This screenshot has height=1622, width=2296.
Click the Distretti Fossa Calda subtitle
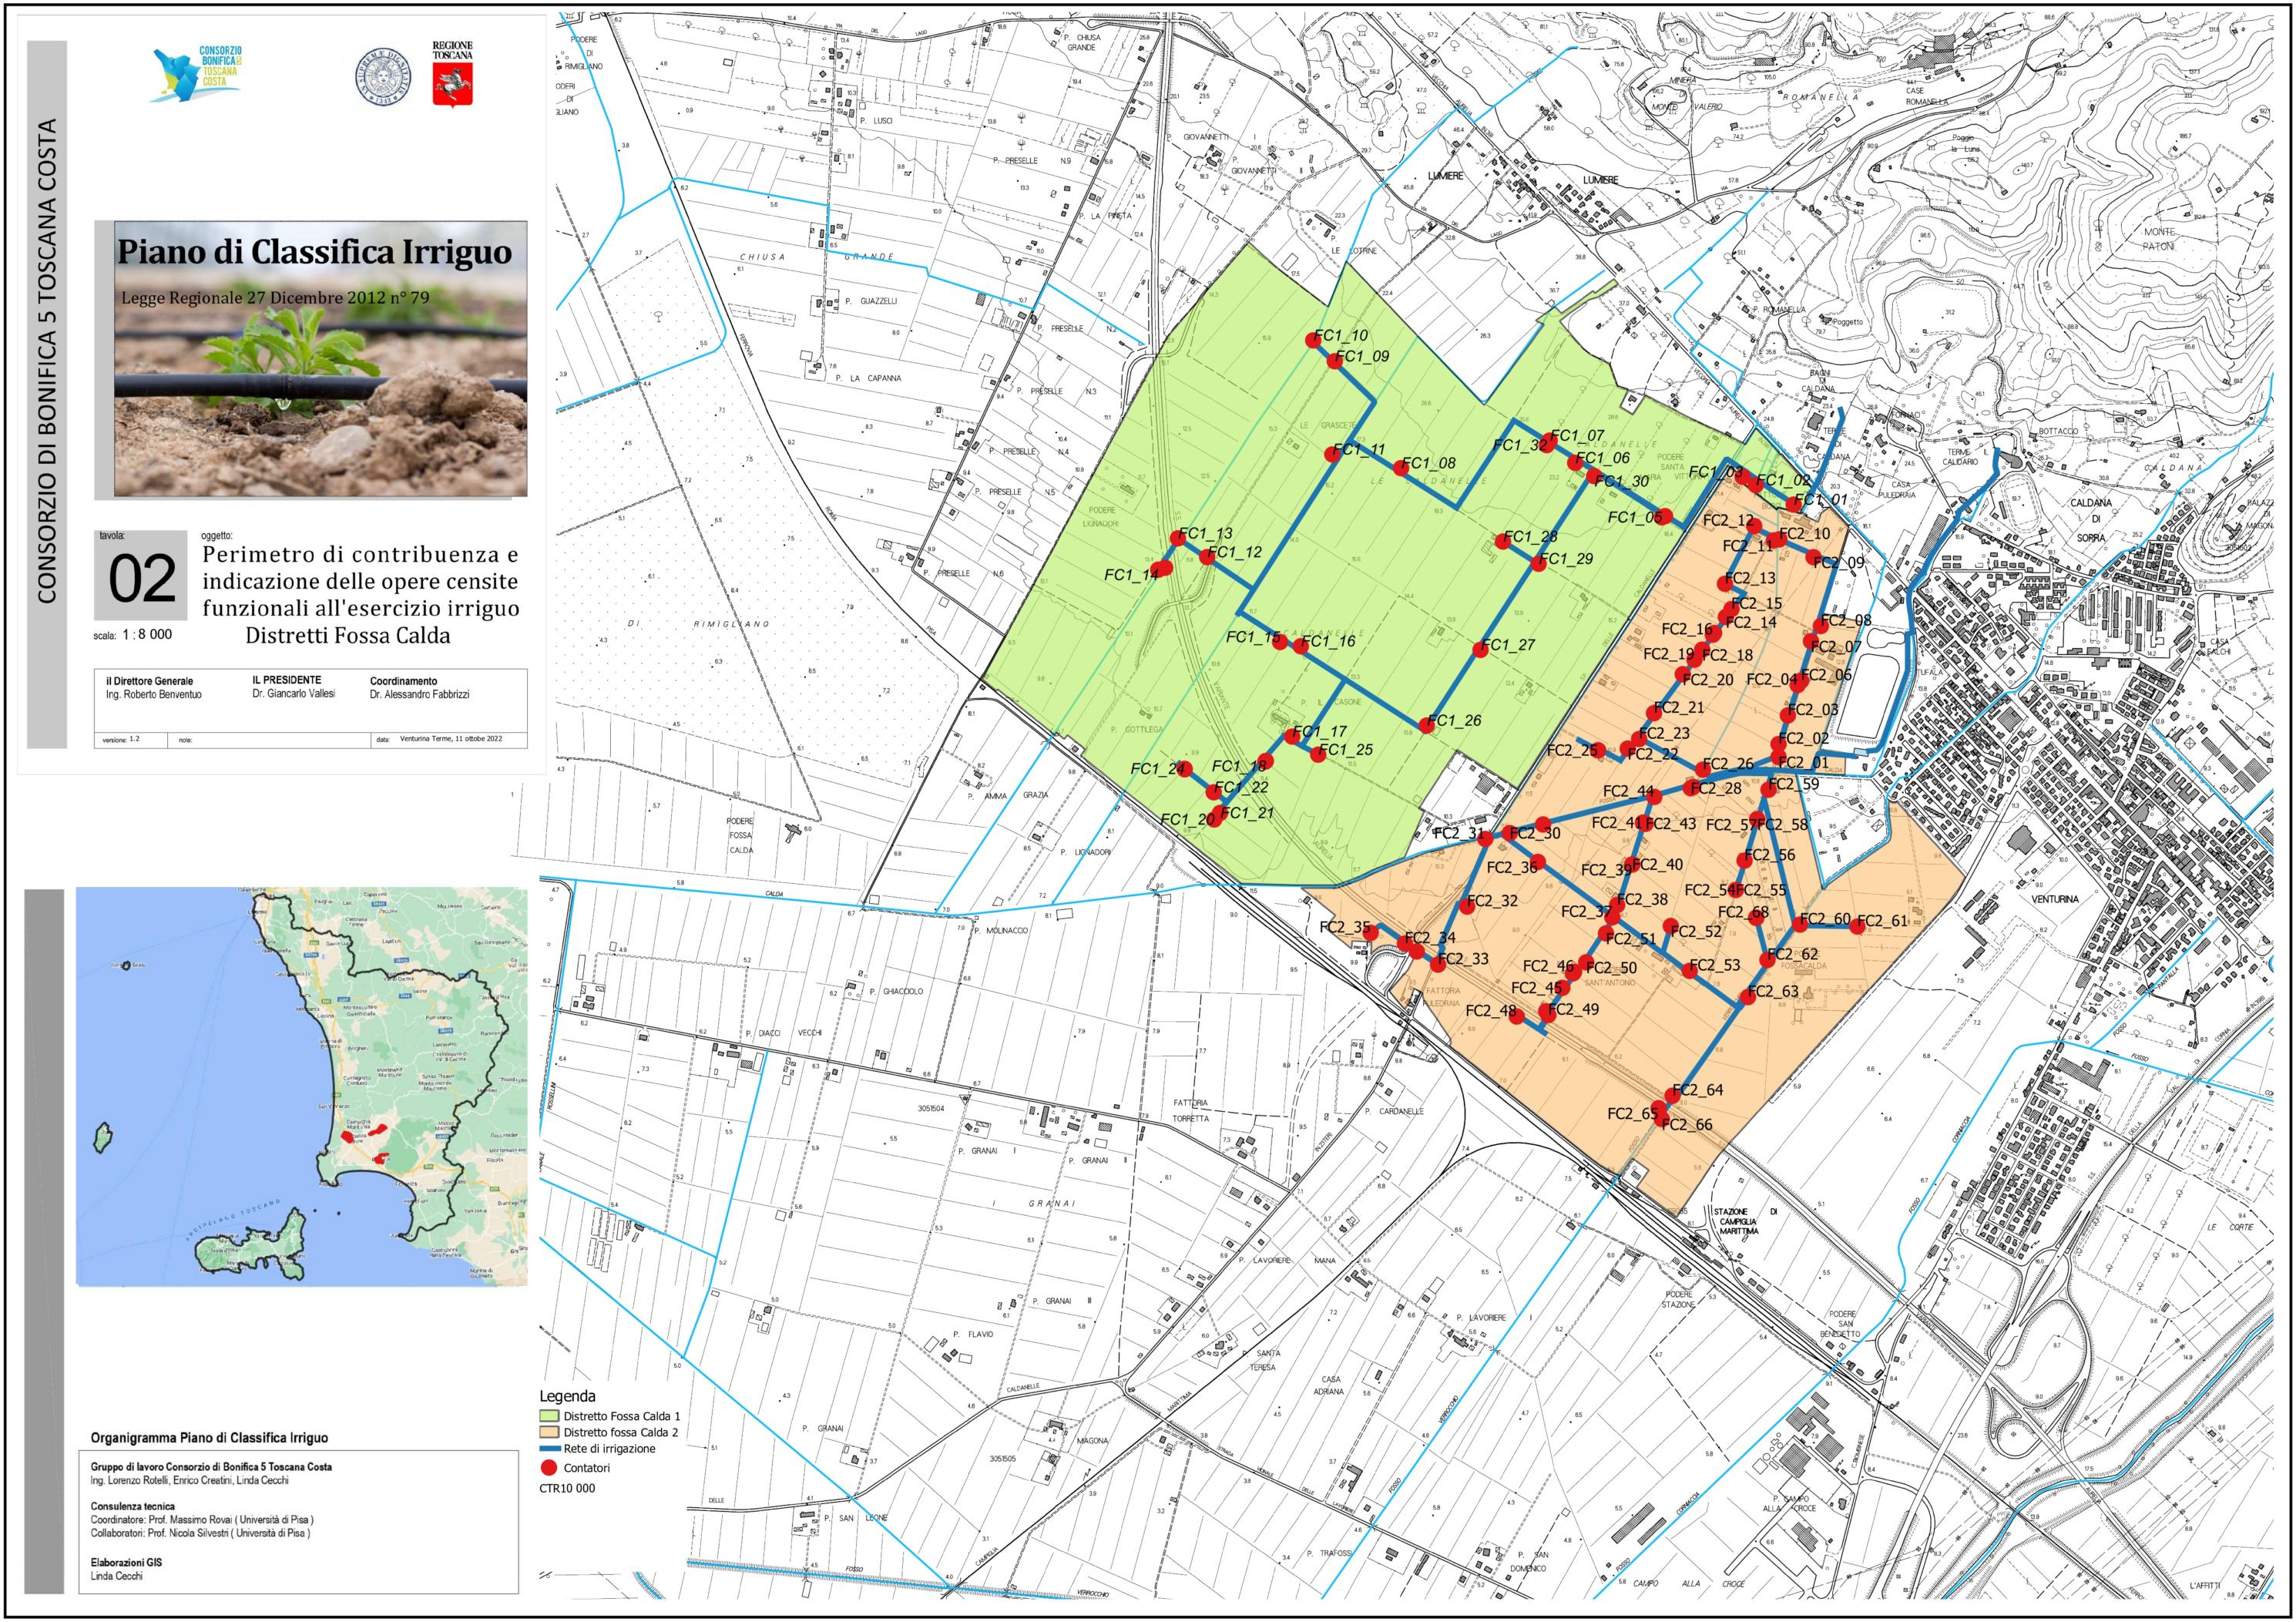click(348, 636)
